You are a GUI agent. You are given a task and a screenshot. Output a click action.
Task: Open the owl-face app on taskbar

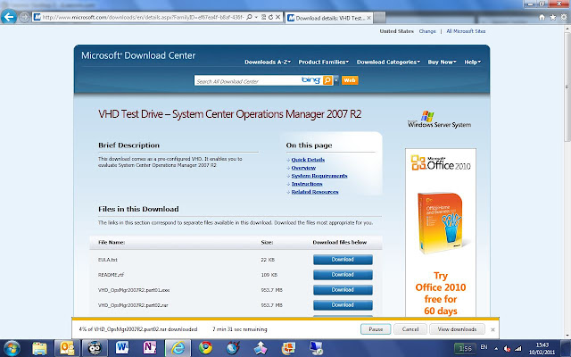(95, 348)
